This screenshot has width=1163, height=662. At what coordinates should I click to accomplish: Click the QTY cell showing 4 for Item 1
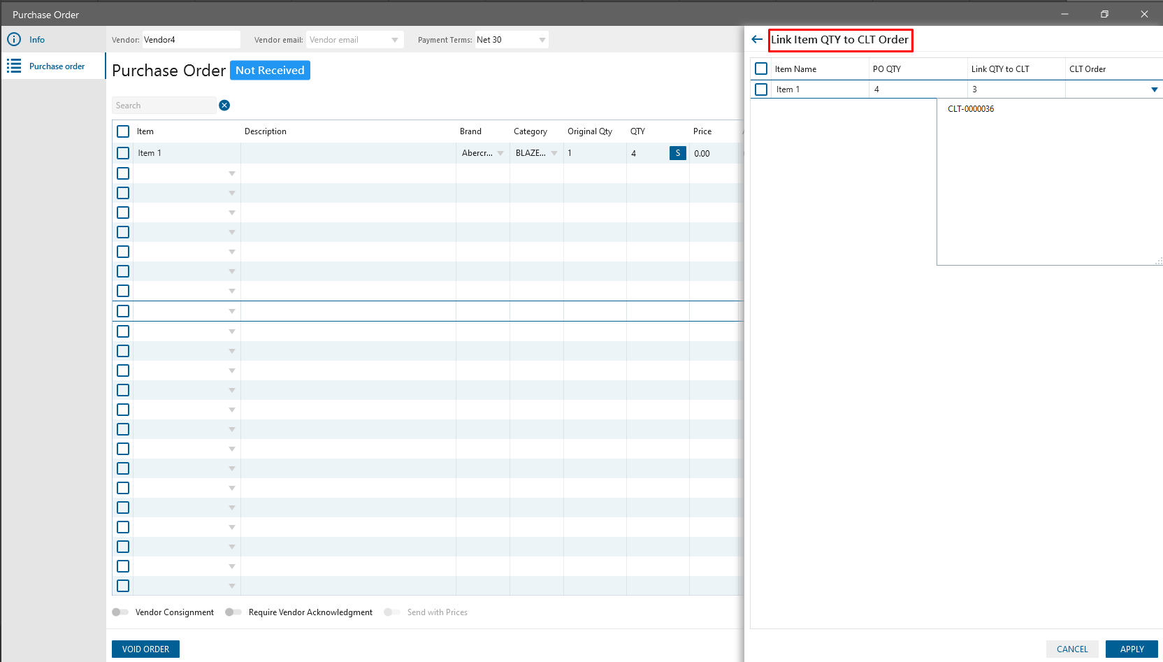pos(646,153)
